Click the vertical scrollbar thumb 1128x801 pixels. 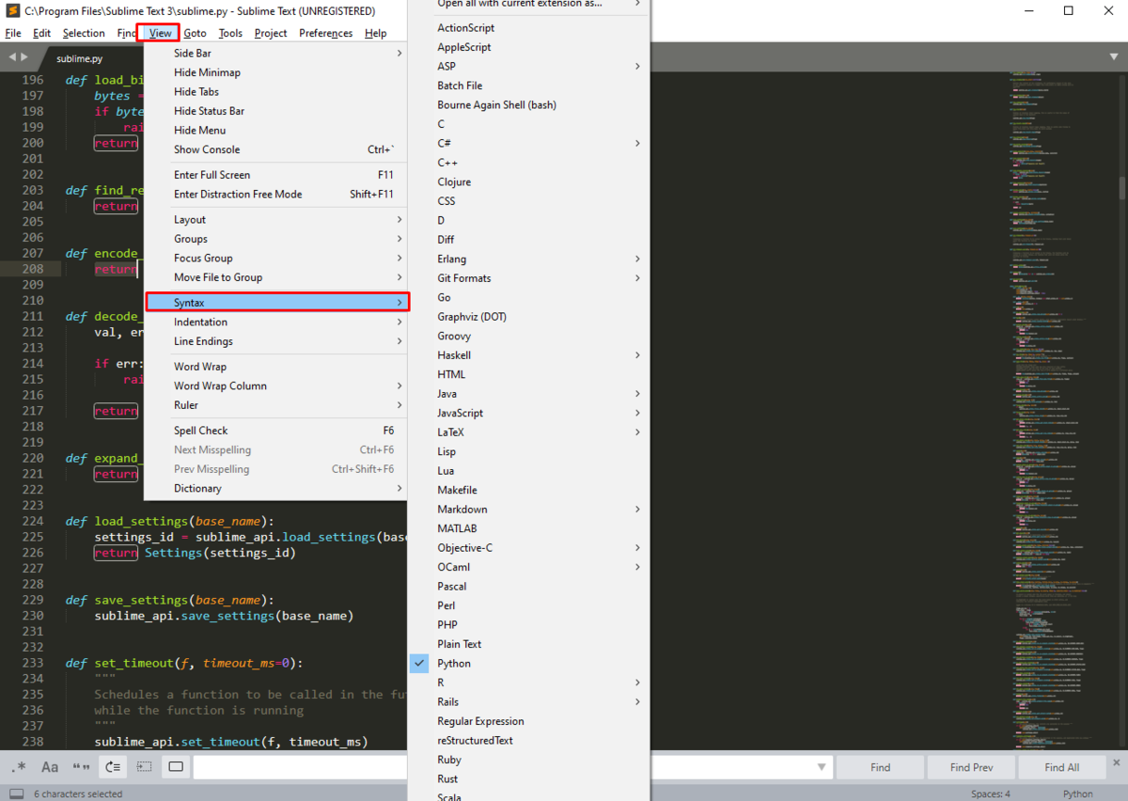(1122, 187)
